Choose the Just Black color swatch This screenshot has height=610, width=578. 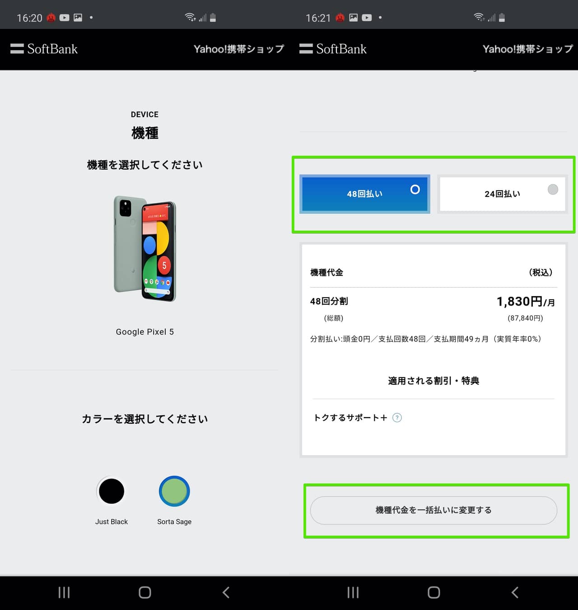tap(112, 491)
